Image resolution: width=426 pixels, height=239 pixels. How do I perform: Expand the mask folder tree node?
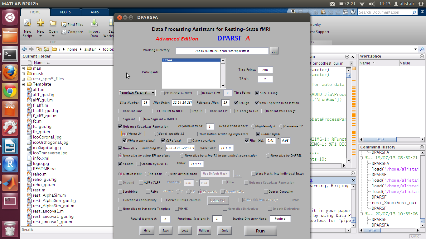click(x=23, y=74)
